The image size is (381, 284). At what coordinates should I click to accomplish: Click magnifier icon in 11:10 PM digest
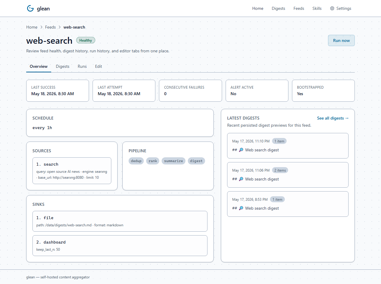click(241, 150)
